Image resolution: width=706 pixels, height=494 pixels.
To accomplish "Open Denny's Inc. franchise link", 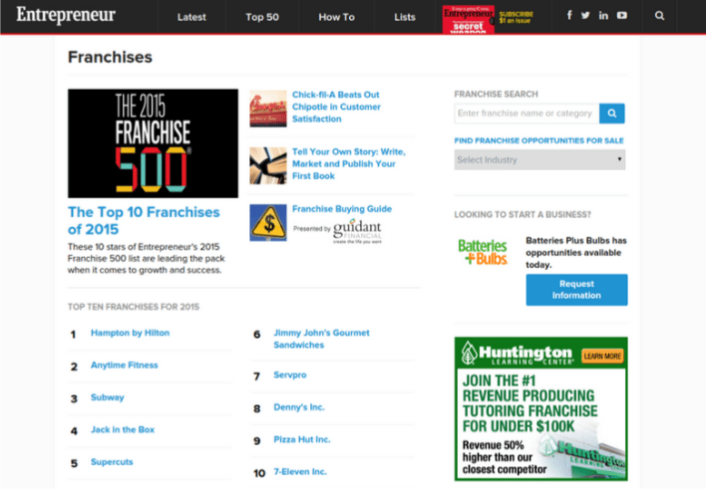I will [299, 407].
